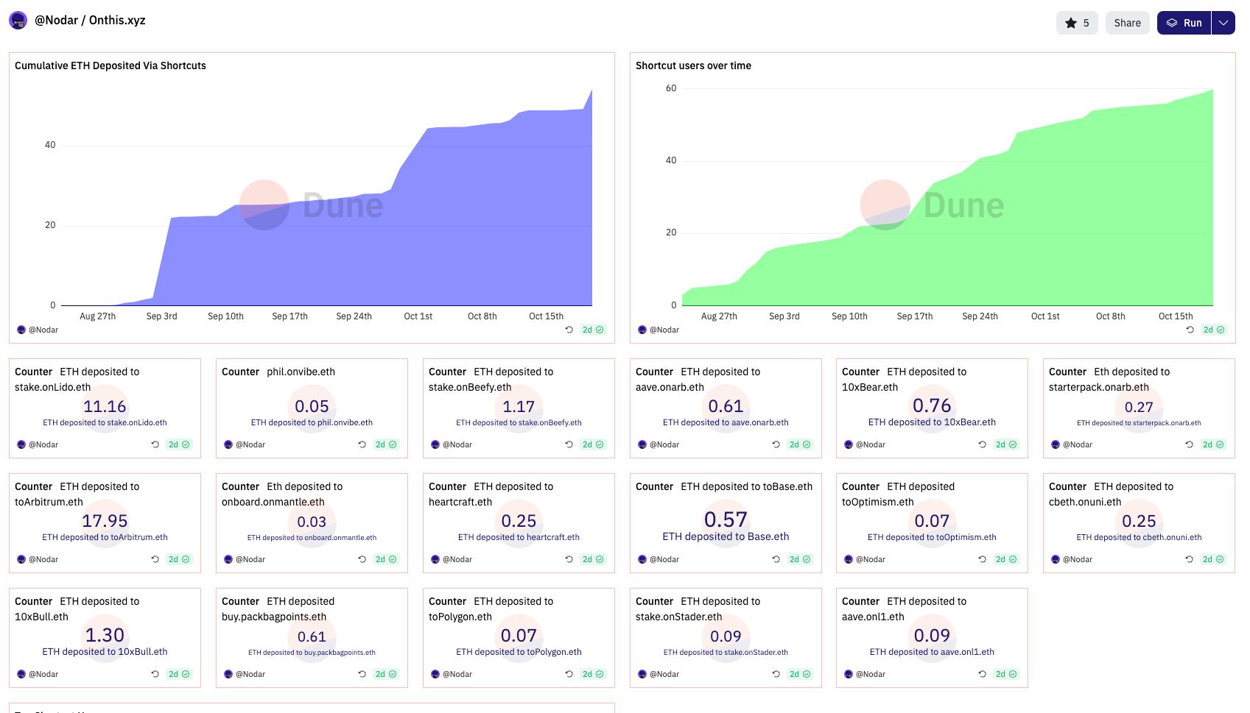Refresh the stake.onStader.eth counter
Image resolution: width=1250 pixels, height=713 pixels.
coord(776,674)
